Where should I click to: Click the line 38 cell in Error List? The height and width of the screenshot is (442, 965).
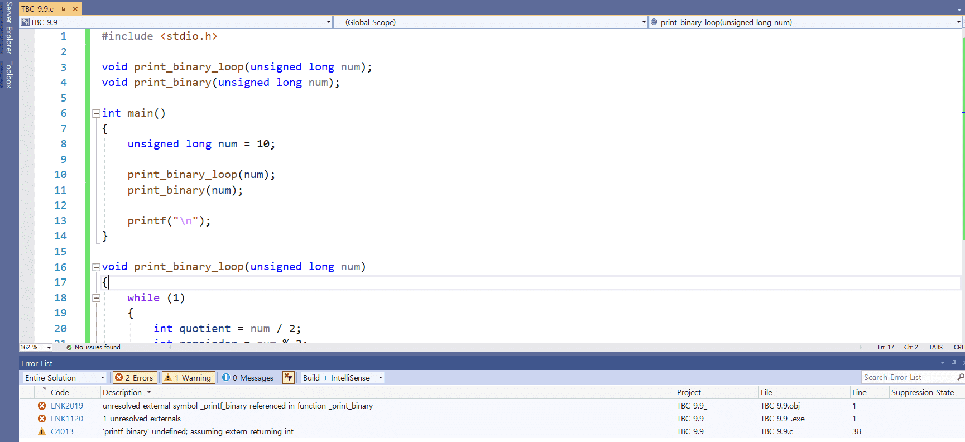[857, 431]
